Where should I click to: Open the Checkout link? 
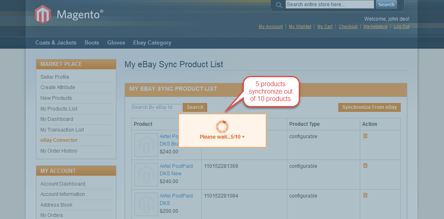click(x=348, y=26)
